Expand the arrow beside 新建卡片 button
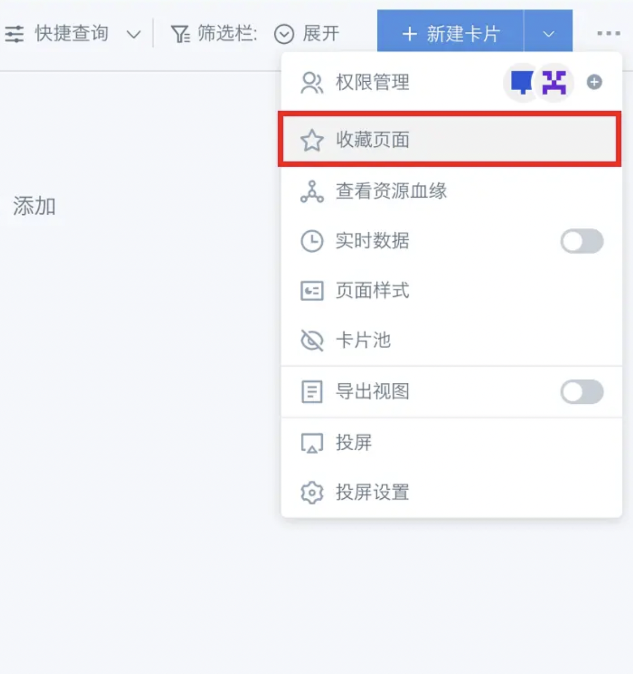The height and width of the screenshot is (674, 633). (x=548, y=33)
